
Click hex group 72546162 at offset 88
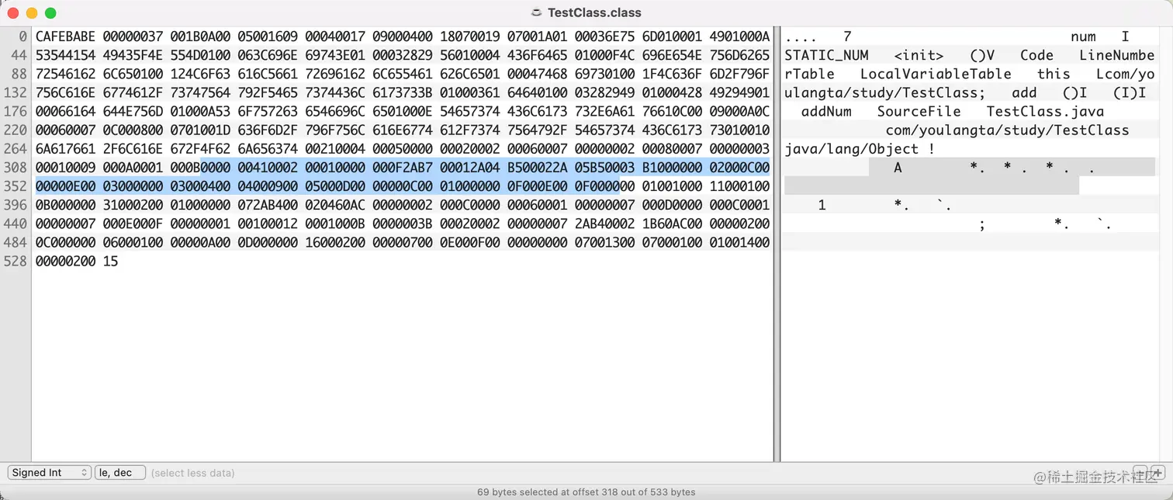(66, 74)
